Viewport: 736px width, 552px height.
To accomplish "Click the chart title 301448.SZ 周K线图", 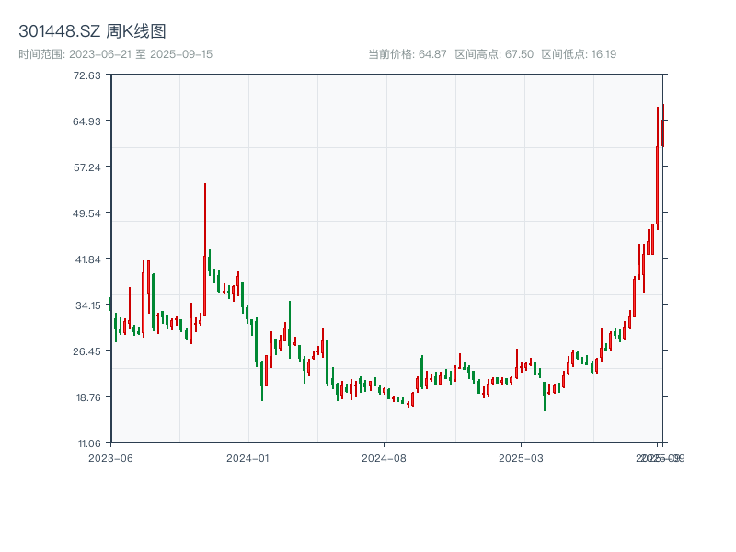I will [92, 31].
